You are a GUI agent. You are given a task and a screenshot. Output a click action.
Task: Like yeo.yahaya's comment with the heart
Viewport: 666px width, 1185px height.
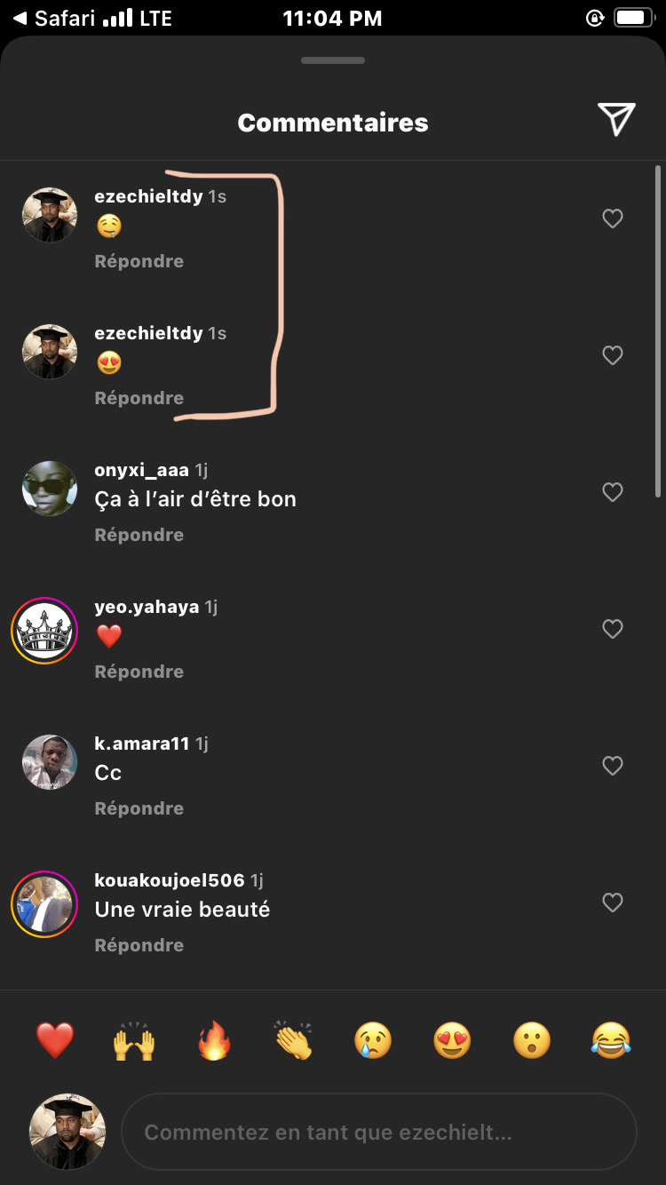coord(613,629)
